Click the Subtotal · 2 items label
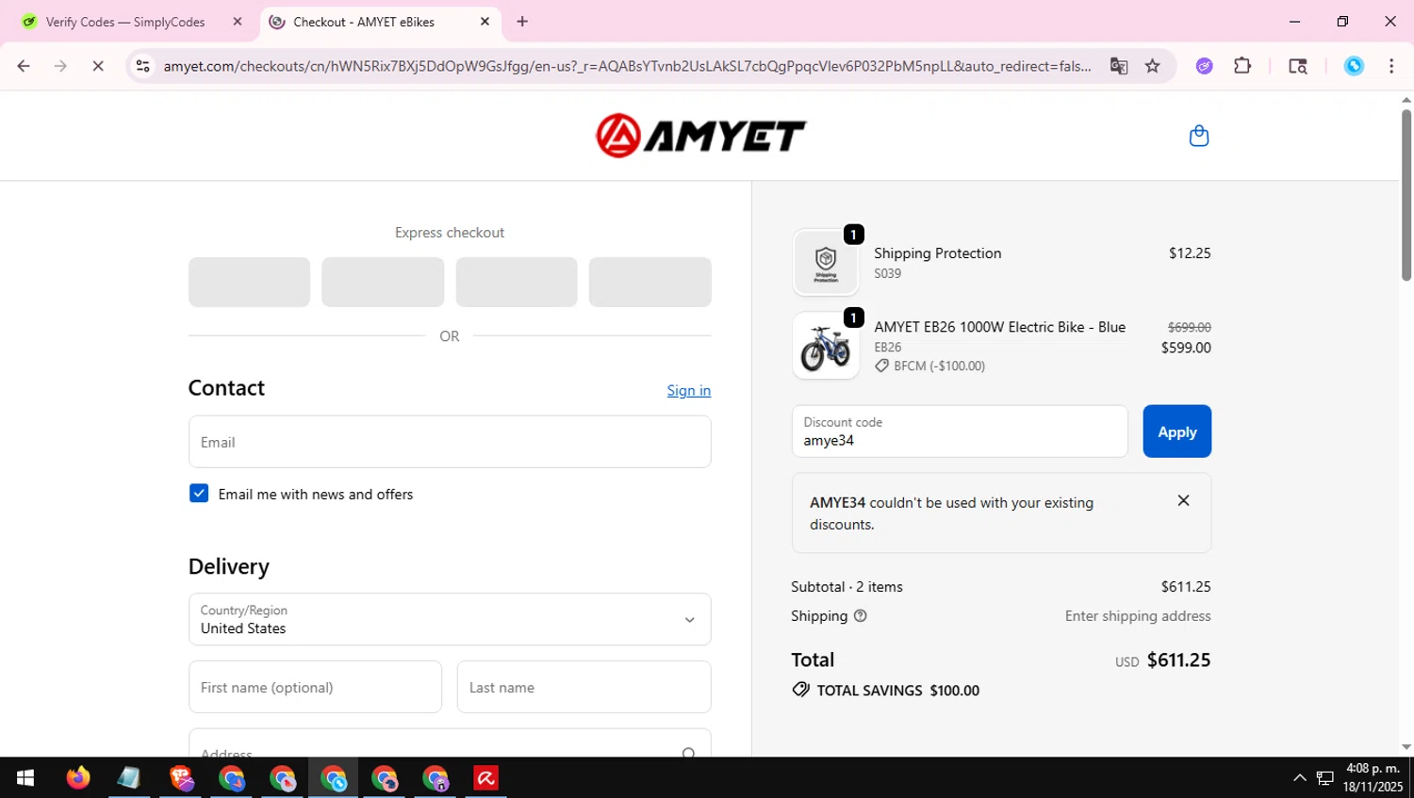 coord(847,586)
